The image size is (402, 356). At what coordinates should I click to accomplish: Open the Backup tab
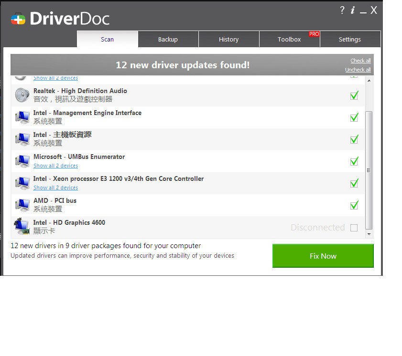[168, 39]
